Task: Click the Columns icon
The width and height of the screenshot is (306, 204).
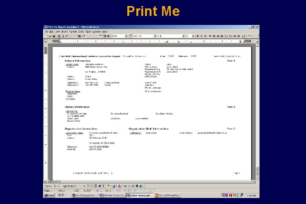Action: 108,36
